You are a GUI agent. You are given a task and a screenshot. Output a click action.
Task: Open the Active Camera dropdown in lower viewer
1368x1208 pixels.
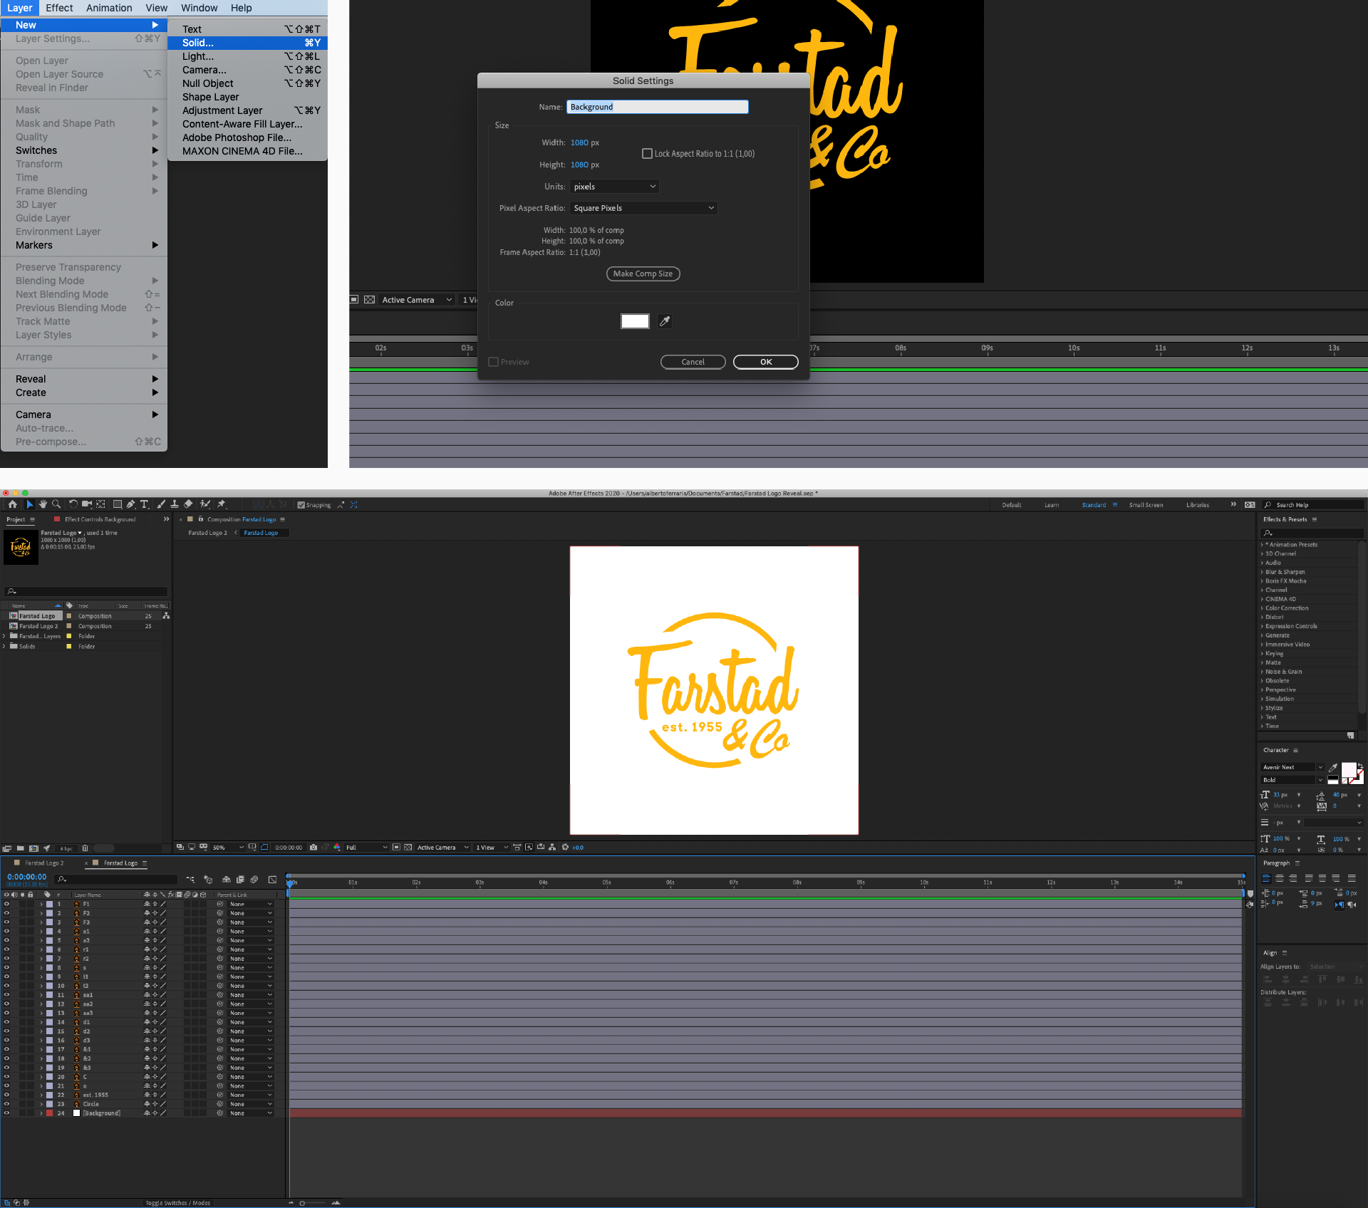click(443, 848)
